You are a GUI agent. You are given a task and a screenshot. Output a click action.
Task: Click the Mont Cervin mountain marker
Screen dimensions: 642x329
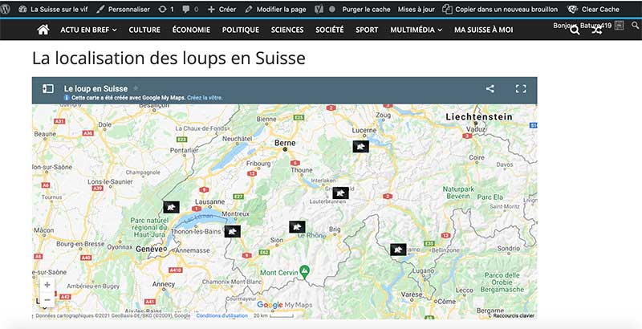point(304,270)
